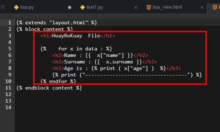The height and width of the screenshot is (132, 220).
Task: Click the Python icon on test1.py tab
Action: 83,7
